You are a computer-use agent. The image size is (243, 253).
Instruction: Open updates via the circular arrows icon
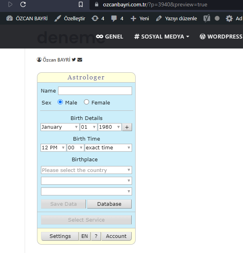(95, 18)
